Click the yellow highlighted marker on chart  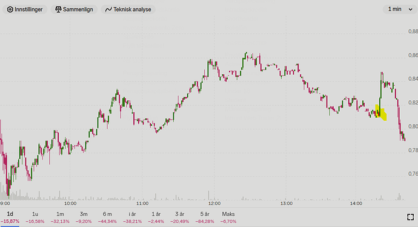point(381,113)
